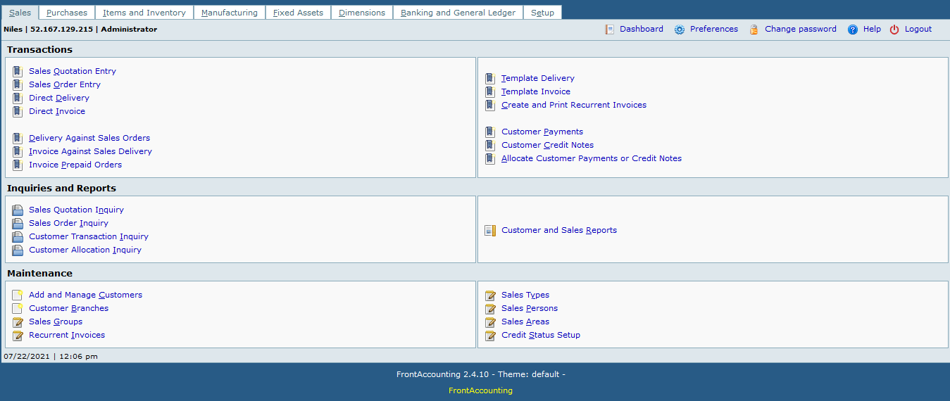
Task: Click icon beside Sales Quotation Entry
Action: [18, 71]
